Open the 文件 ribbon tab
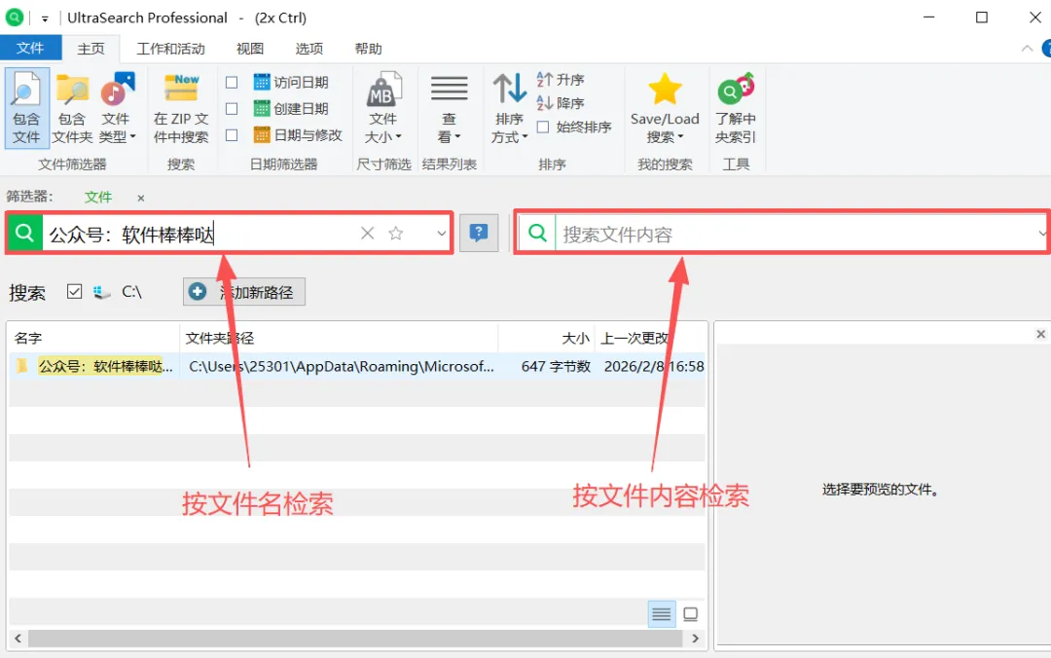Viewport: 1051px width, 658px height. (30, 49)
